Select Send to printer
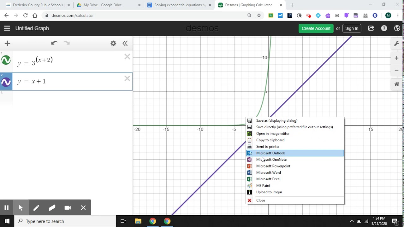This screenshot has height=227, width=404. [295, 147]
